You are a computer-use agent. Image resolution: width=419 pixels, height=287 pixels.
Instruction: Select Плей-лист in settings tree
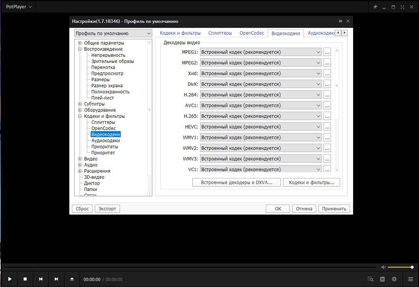pyautogui.click(x=102, y=98)
